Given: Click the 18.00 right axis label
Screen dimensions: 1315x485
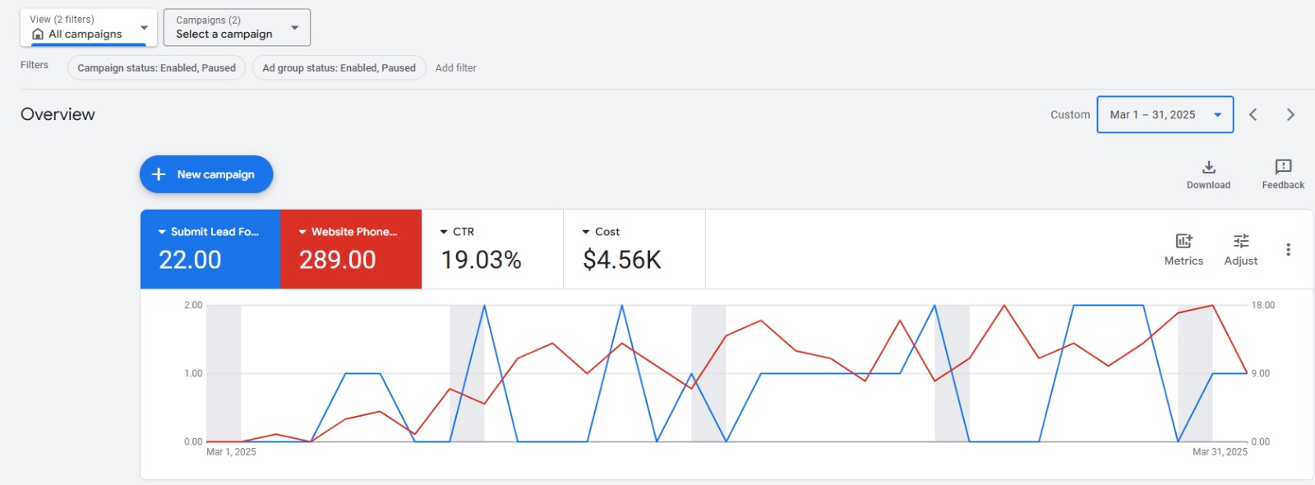Looking at the screenshot, I should (x=1263, y=305).
